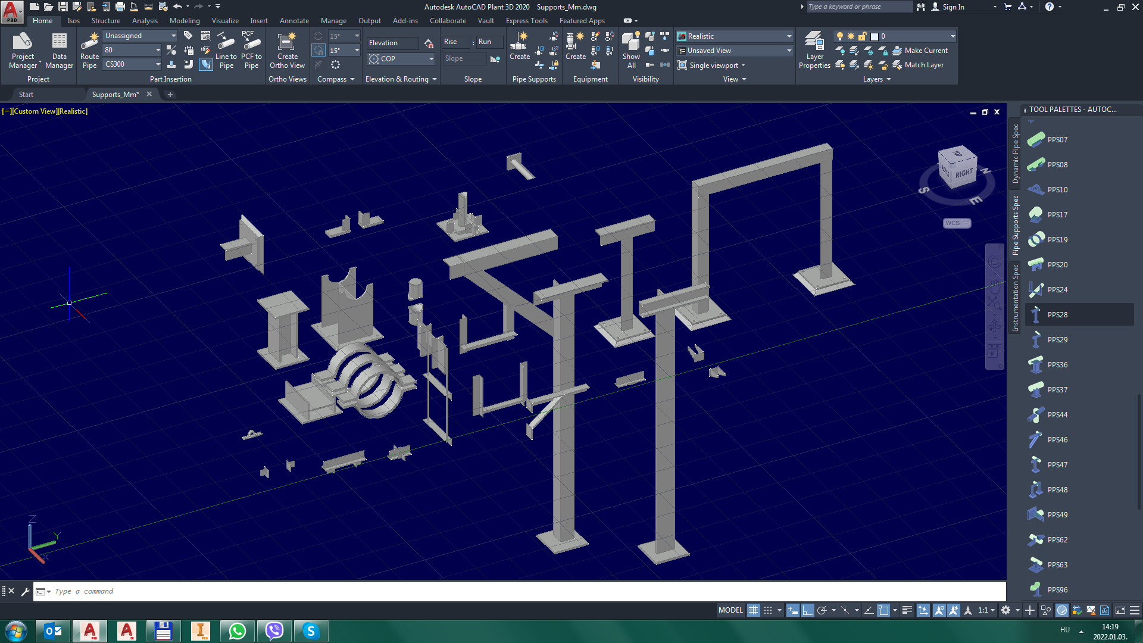Toggle drawing grid display in the status bar
Screen dimensions: 1143x643
[x=753, y=610]
